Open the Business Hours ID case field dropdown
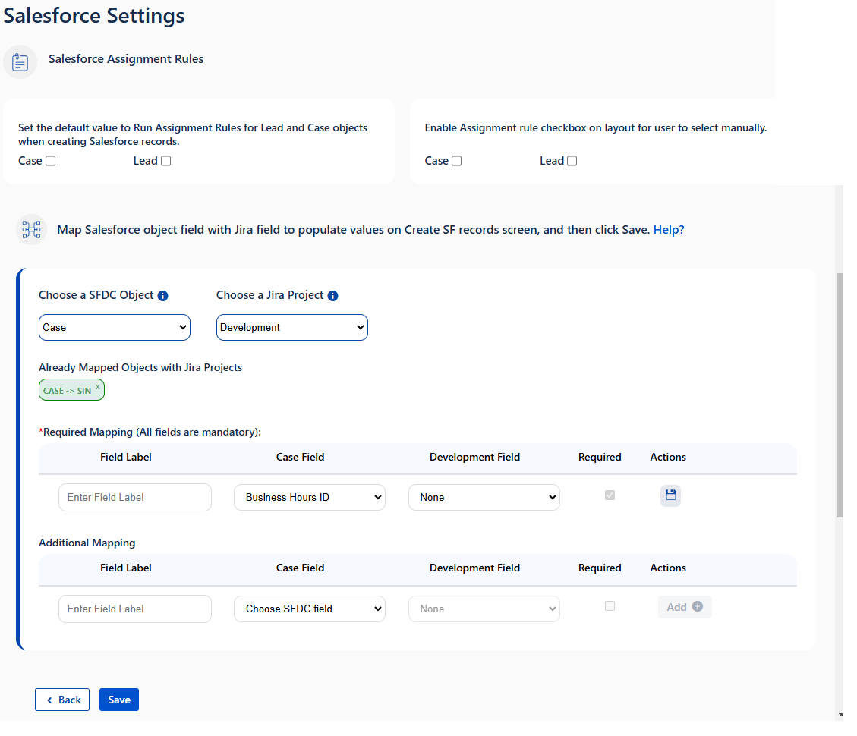 [310, 497]
